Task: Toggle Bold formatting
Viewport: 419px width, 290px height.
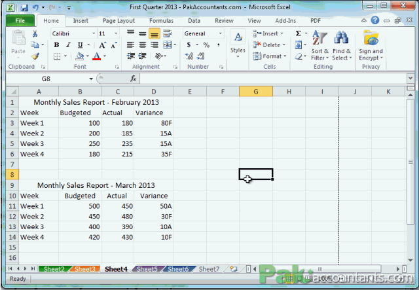Action: (x=56, y=45)
